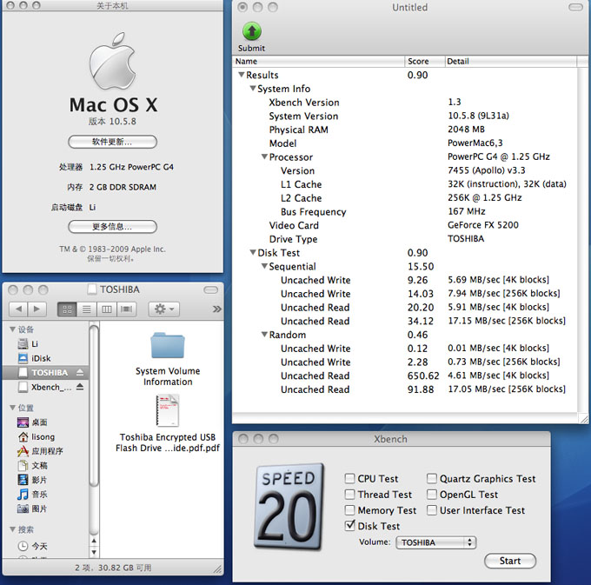Open the Finder action gear menu
Screen dimensions: 591x585
tap(164, 309)
